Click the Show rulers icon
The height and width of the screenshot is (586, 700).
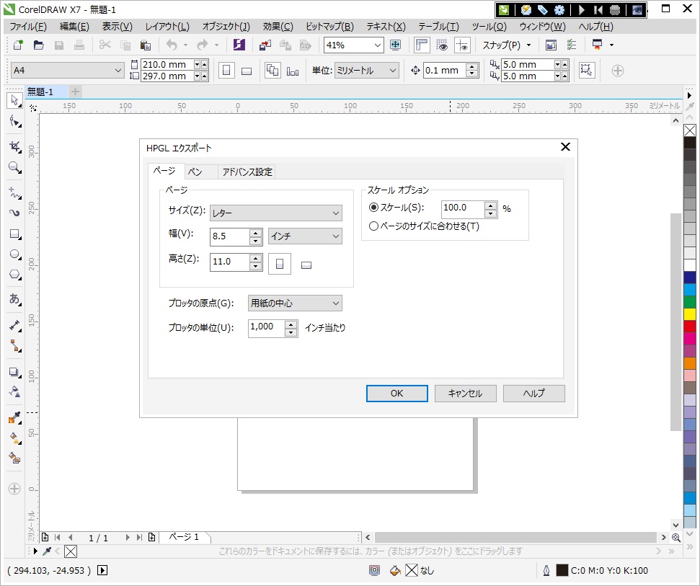click(x=422, y=45)
